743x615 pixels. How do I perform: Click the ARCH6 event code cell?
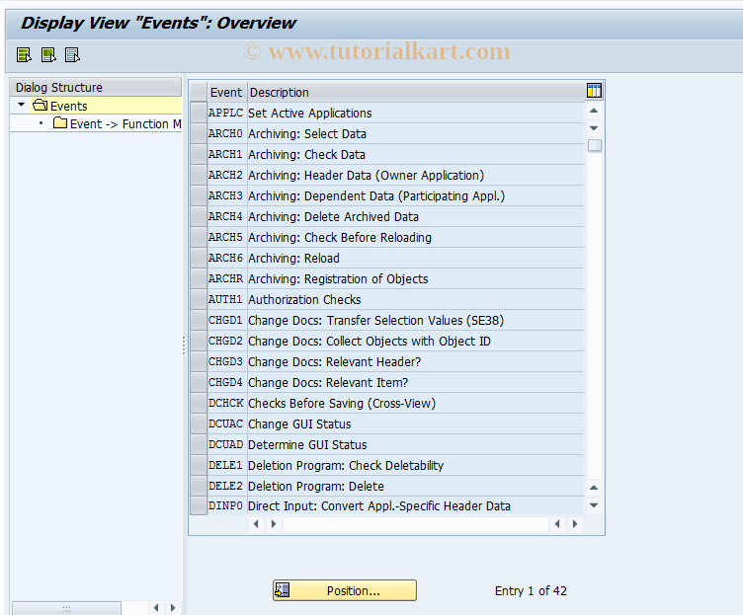point(226,258)
